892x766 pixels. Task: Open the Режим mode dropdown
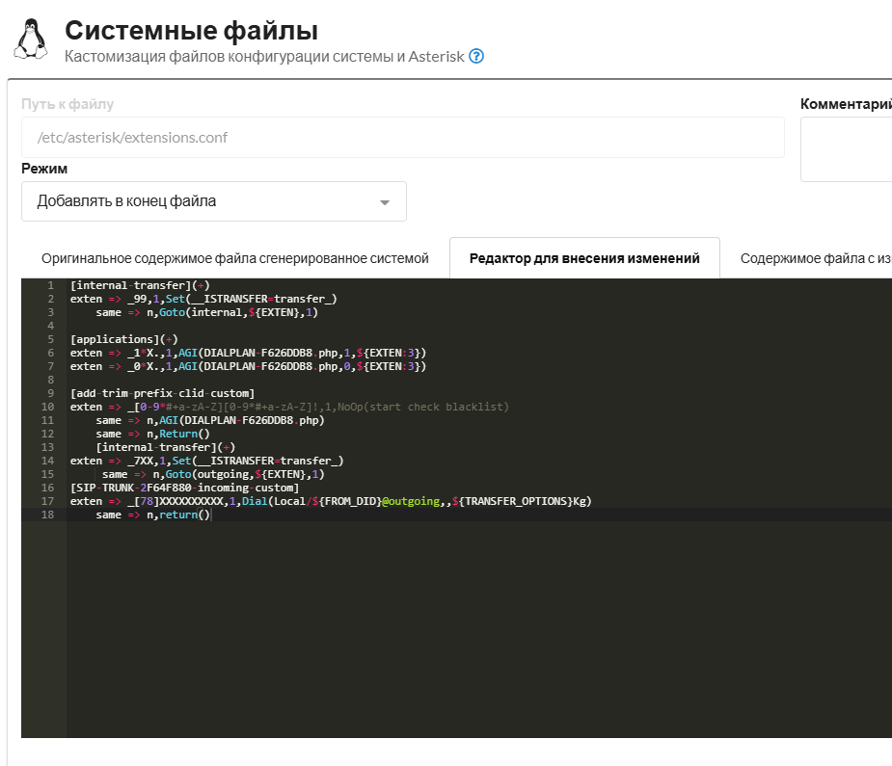(214, 201)
